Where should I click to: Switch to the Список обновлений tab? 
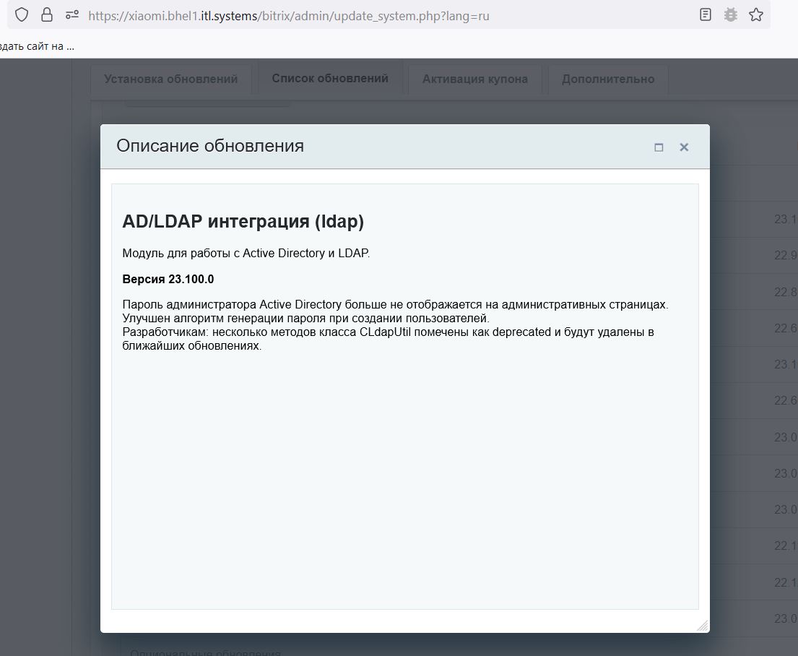pyautogui.click(x=330, y=79)
